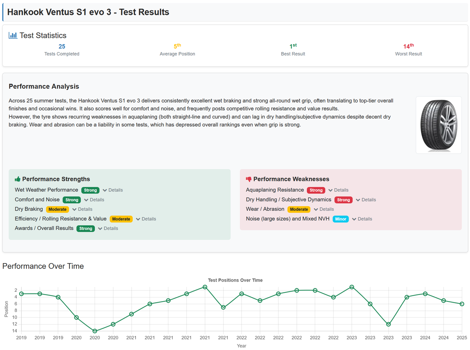Expand Wear / Abrasion details

[x=324, y=209]
